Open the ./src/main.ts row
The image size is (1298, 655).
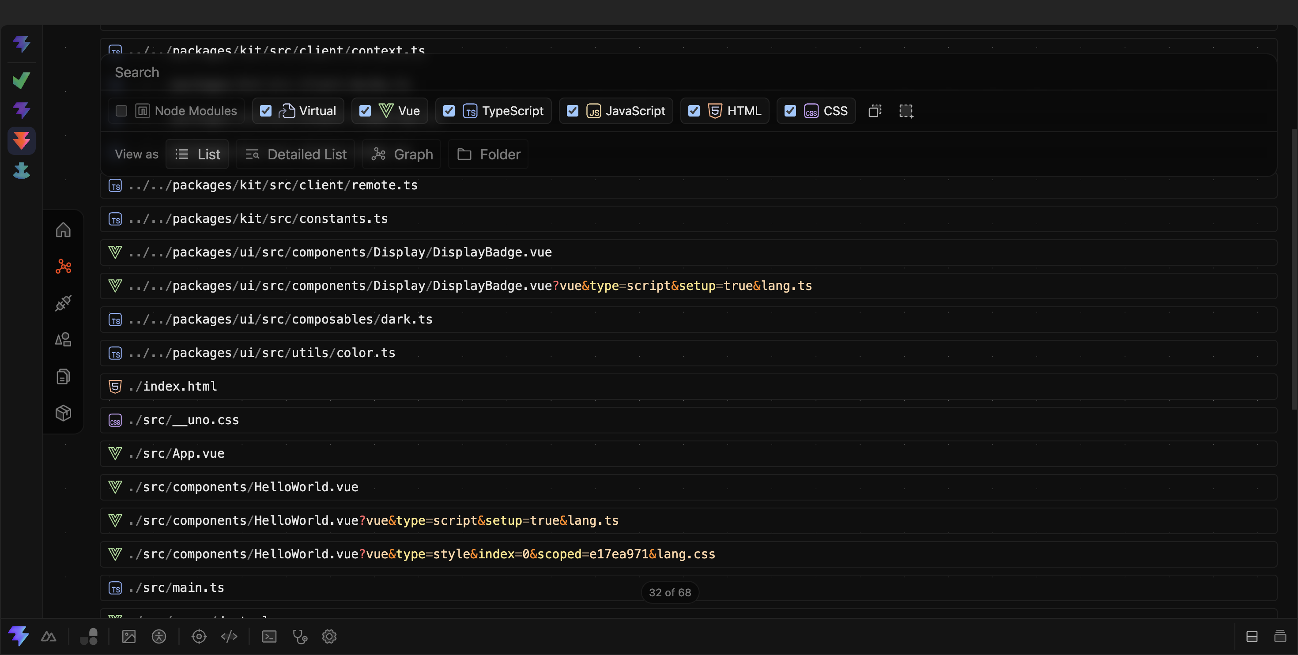688,588
